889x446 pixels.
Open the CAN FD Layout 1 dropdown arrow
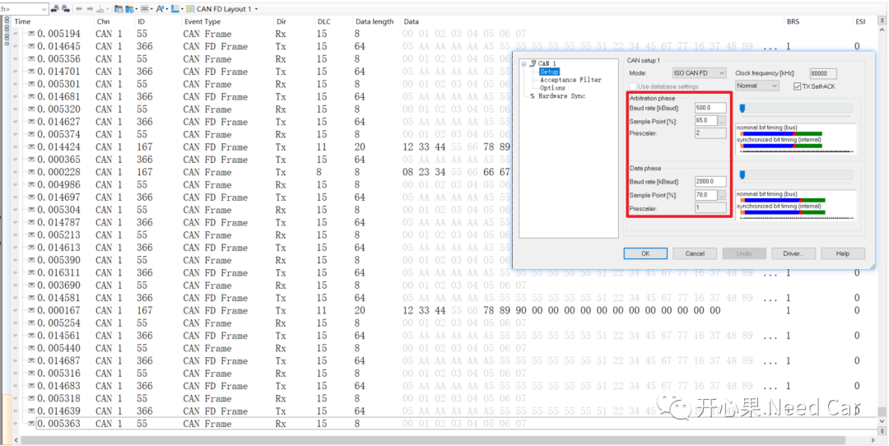256,9
